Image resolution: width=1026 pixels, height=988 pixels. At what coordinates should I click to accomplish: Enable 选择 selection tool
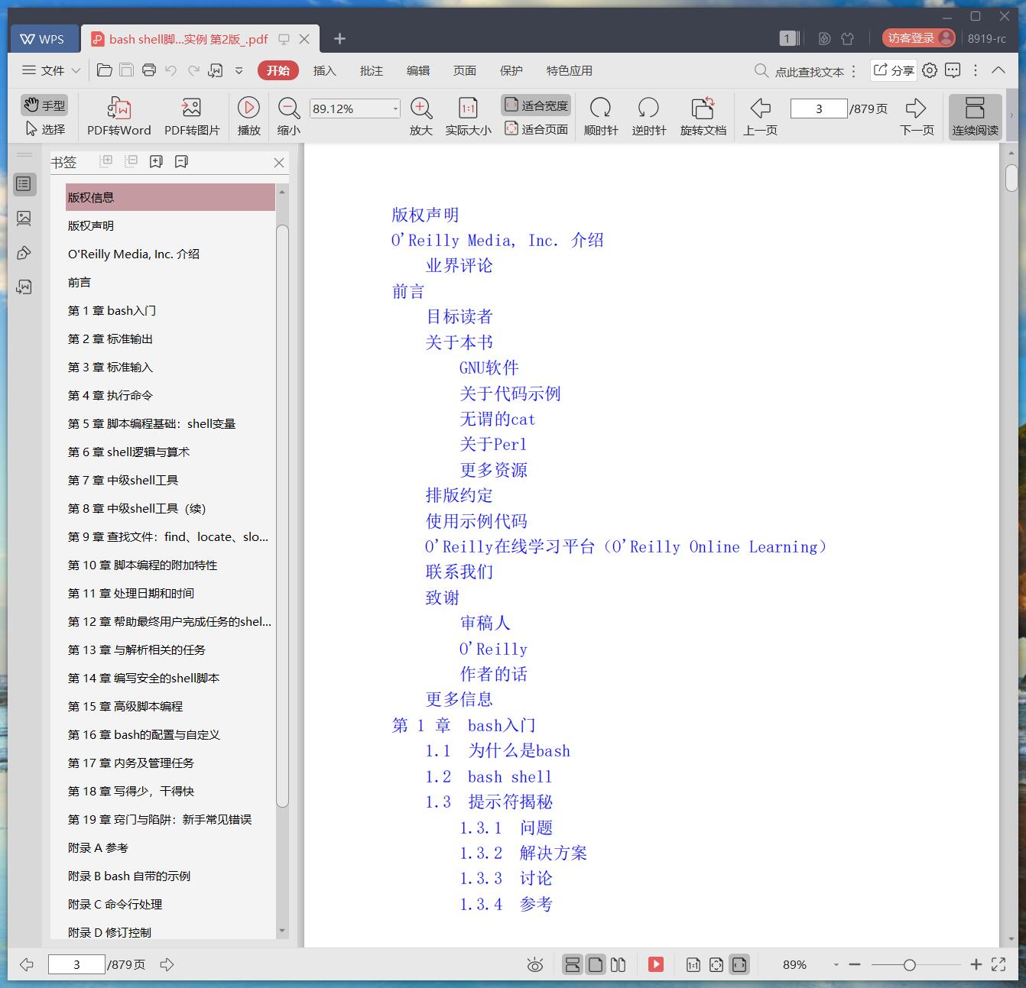pyautogui.click(x=45, y=129)
